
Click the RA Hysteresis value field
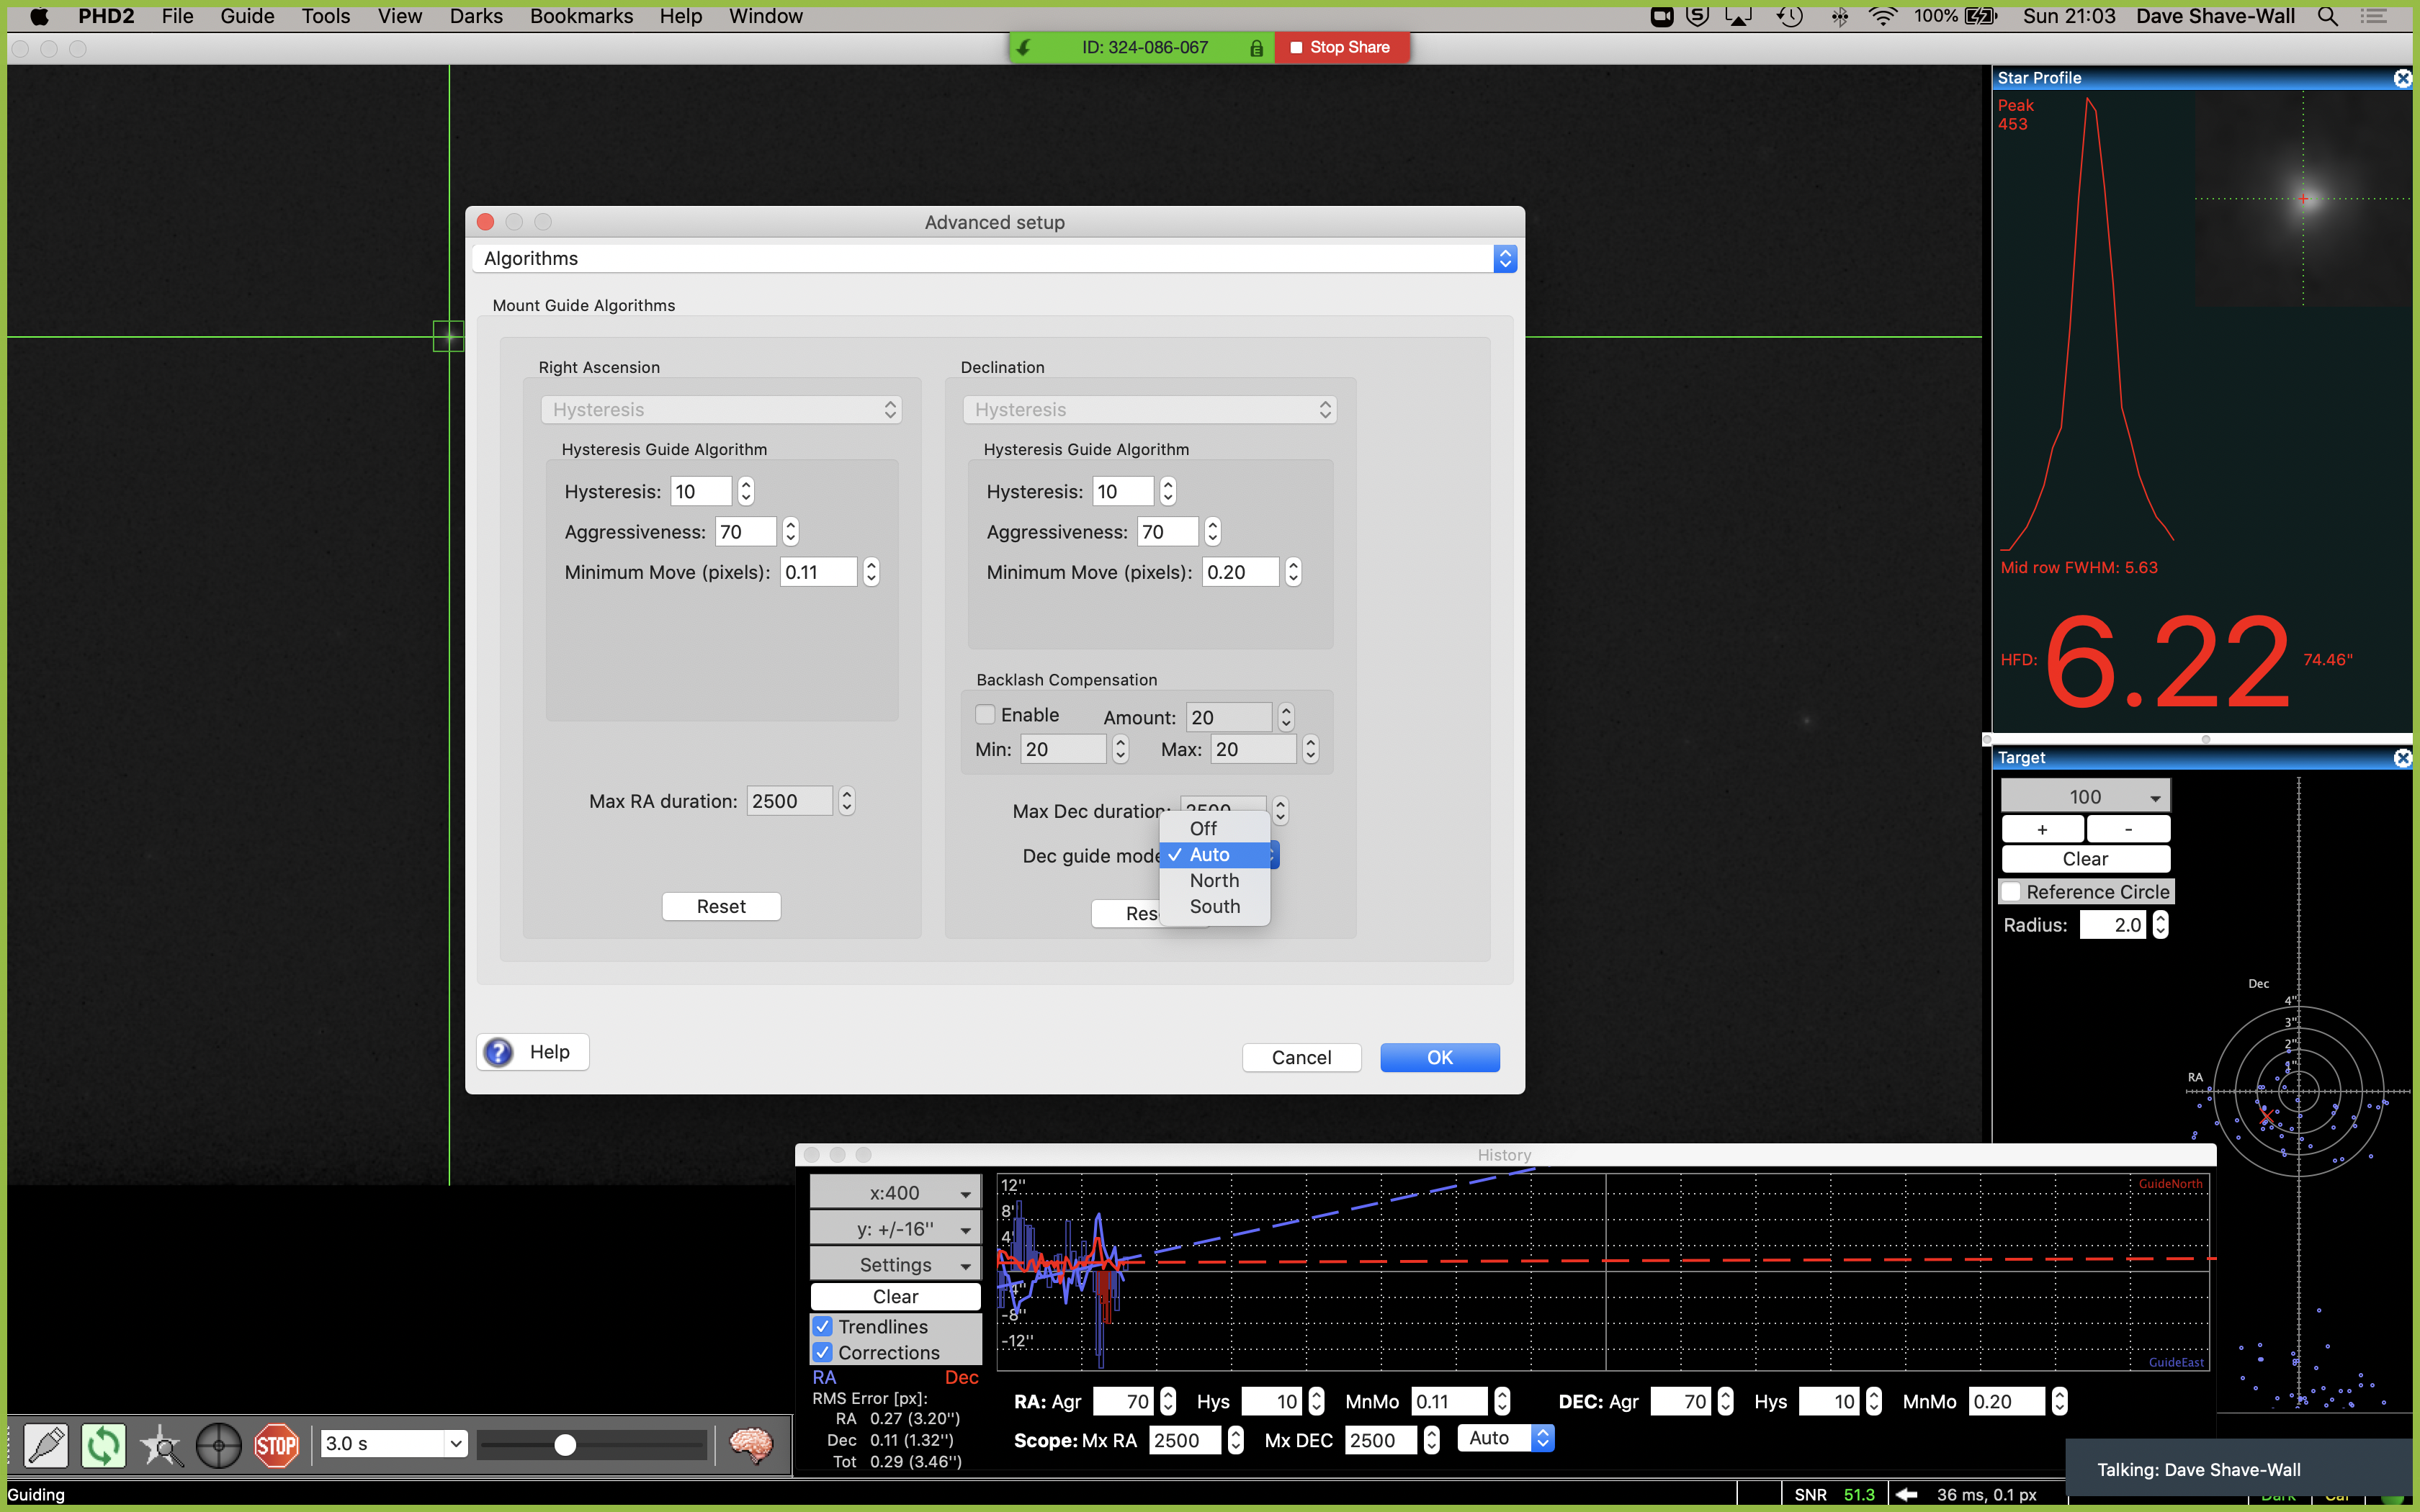pyautogui.click(x=701, y=491)
